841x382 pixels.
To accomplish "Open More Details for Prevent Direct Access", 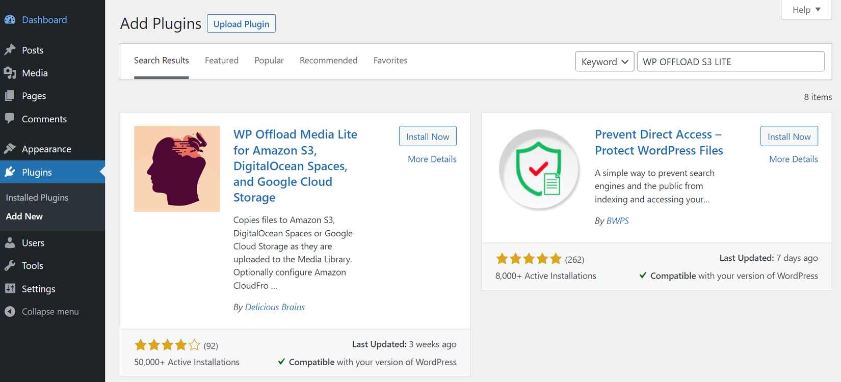I will click(x=793, y=159).
